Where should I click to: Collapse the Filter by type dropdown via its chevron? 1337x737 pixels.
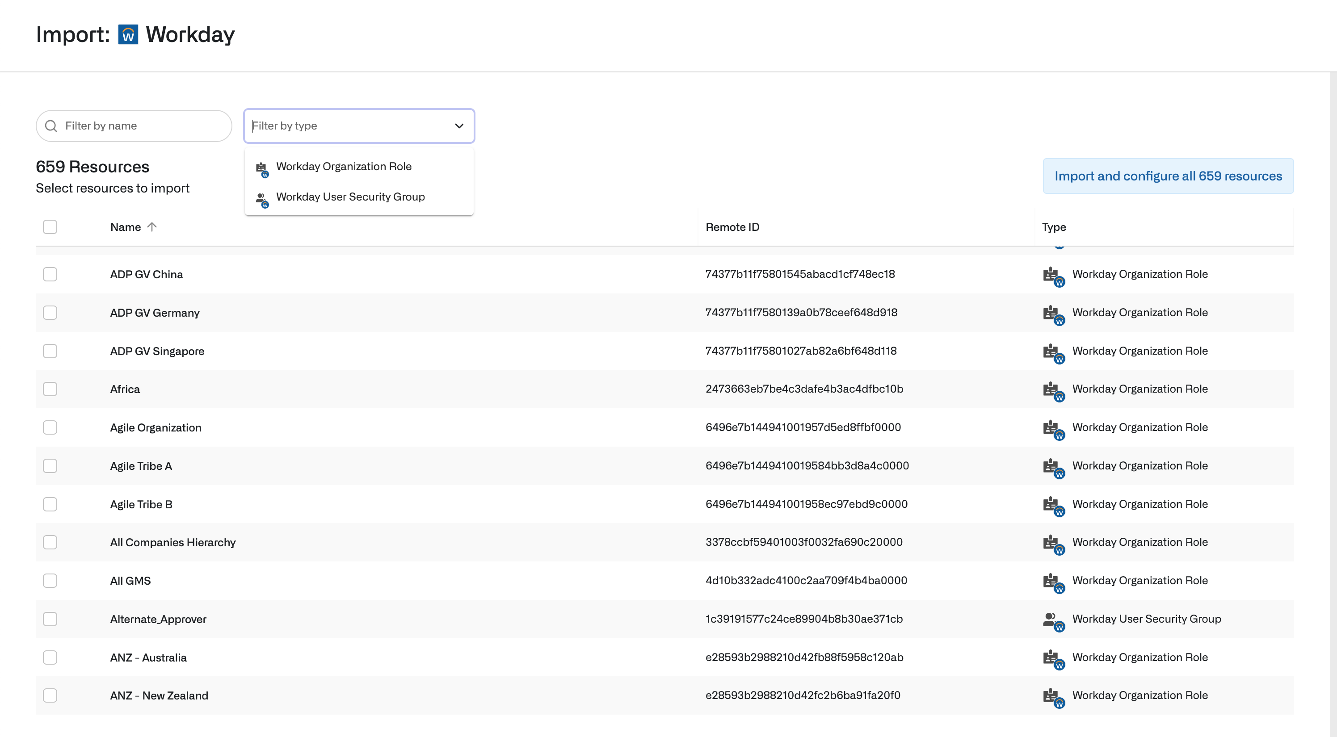[459, 126]
